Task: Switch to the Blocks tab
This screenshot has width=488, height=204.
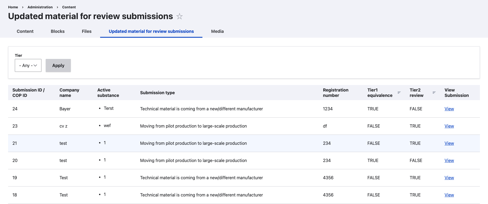Action: 58,31
